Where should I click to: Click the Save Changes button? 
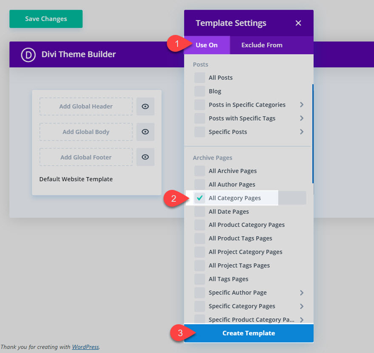46,19
